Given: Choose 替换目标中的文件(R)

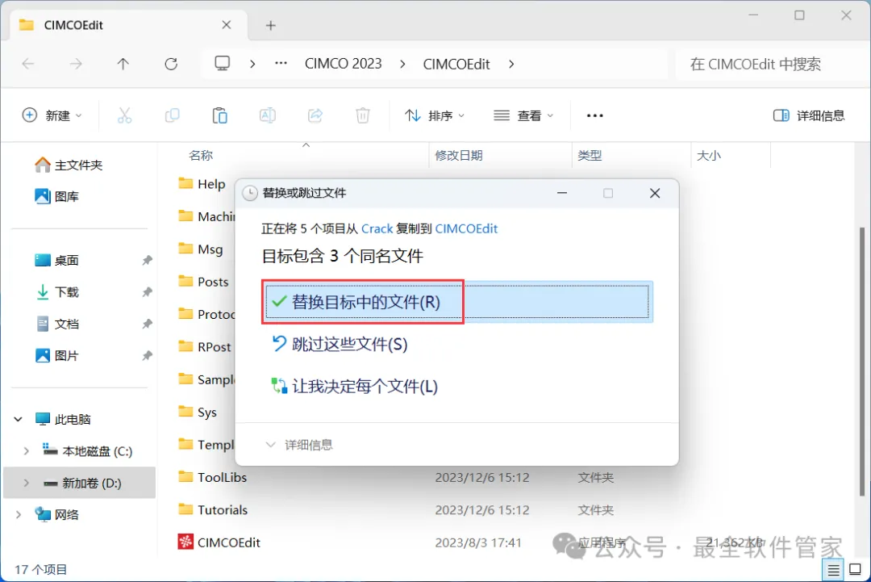Looking at the screenshot, I should [457, 302].
